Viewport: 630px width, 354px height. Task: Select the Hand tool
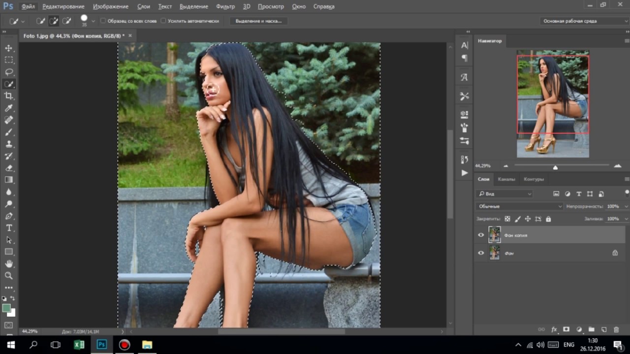(9, 264)
